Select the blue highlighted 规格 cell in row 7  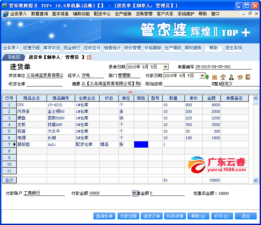coord(141,144)
